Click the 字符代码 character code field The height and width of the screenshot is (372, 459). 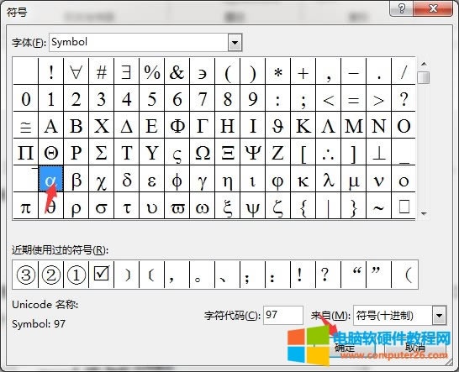(283, 315)
